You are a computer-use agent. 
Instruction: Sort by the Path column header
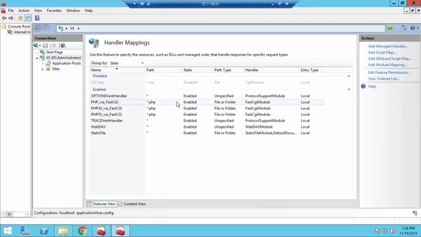[x=163, y=70]
